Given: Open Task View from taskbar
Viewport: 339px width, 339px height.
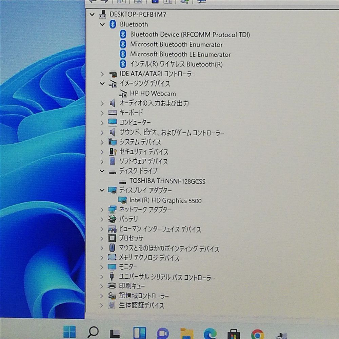Looking at the screenshot, I should 115,333.
